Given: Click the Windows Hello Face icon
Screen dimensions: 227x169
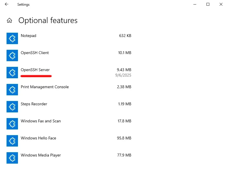Looking at the screenshot, I should [x=12, y=141].
